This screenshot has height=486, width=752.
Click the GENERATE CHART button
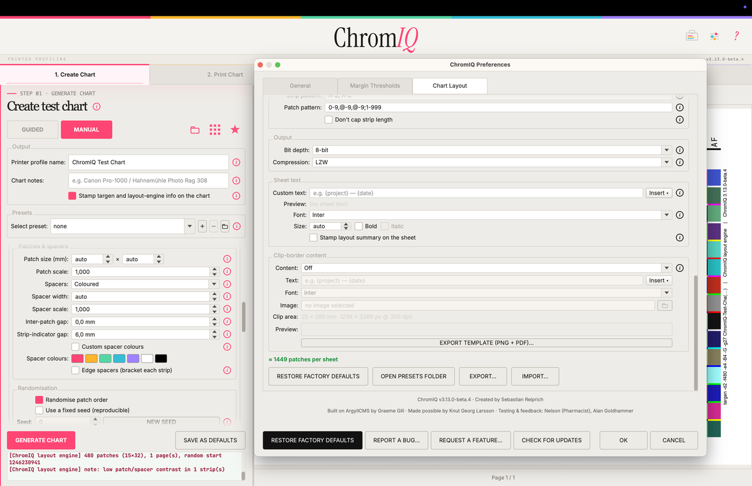coord(41,440)
